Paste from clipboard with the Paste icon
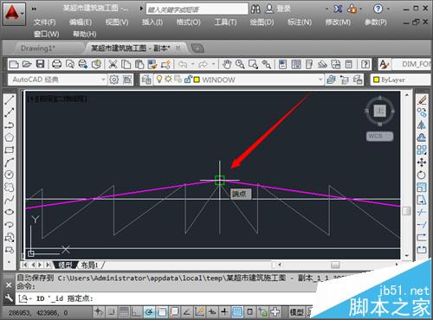This screenshot has height=320, width=433. (139, 64)
